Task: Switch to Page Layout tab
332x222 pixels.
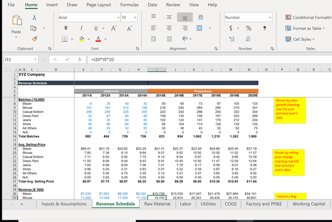Action: (99, 5)
